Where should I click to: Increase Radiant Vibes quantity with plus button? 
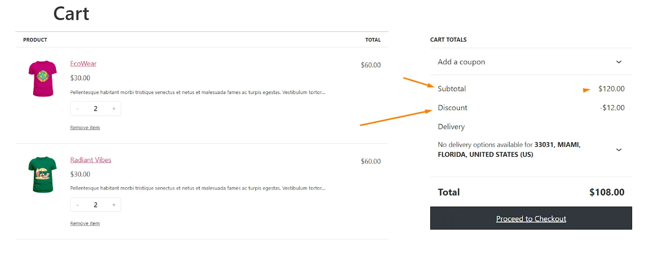click(114, 205)
